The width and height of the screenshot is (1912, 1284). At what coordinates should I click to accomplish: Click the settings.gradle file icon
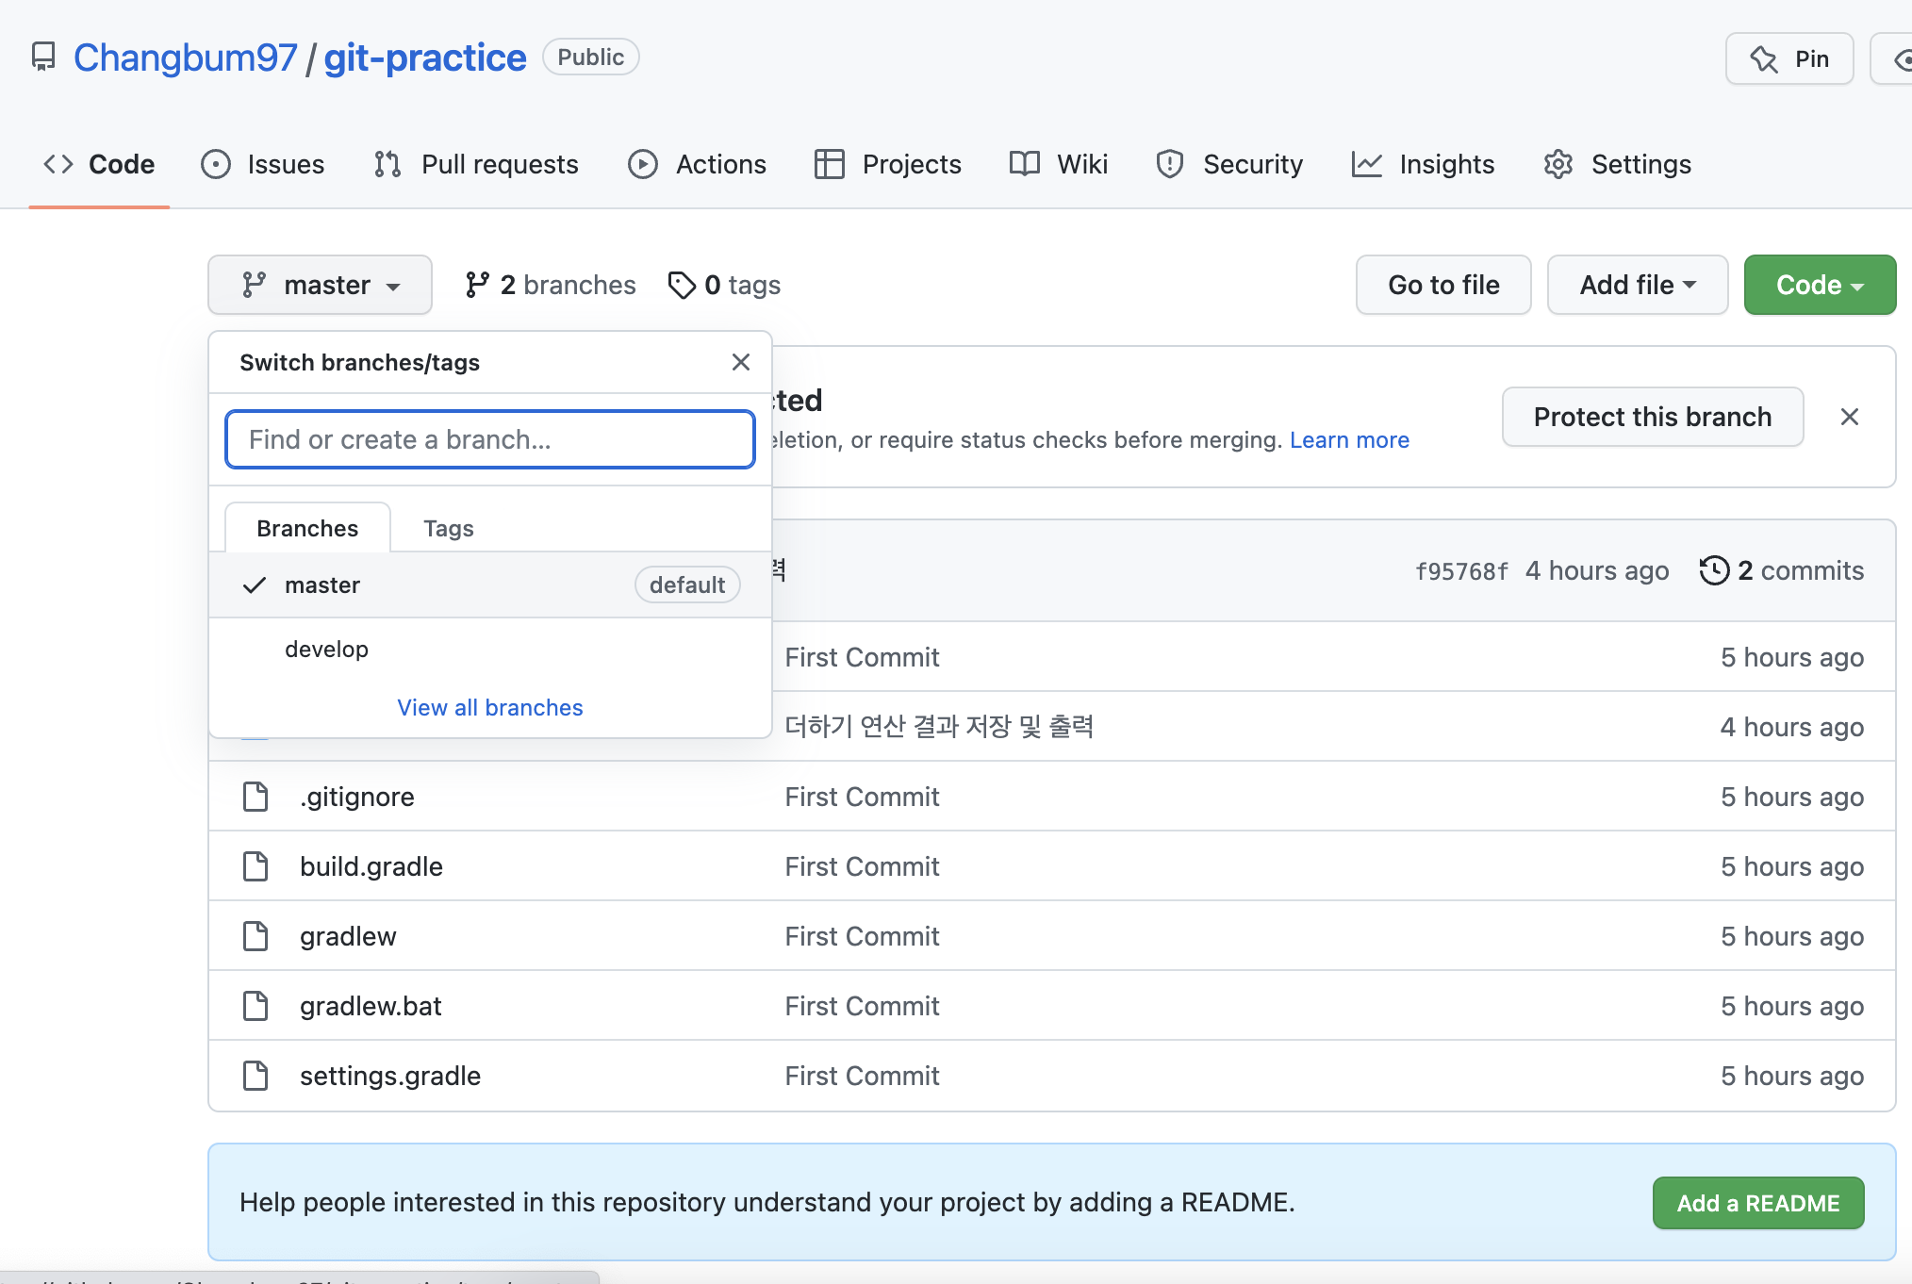(255, 1076)
